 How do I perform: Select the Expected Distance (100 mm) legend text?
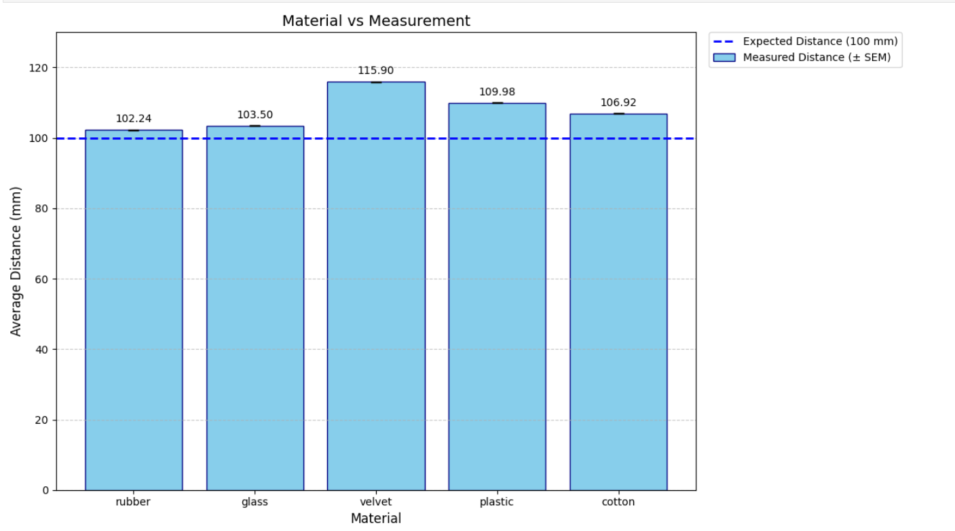coord(820,41)
